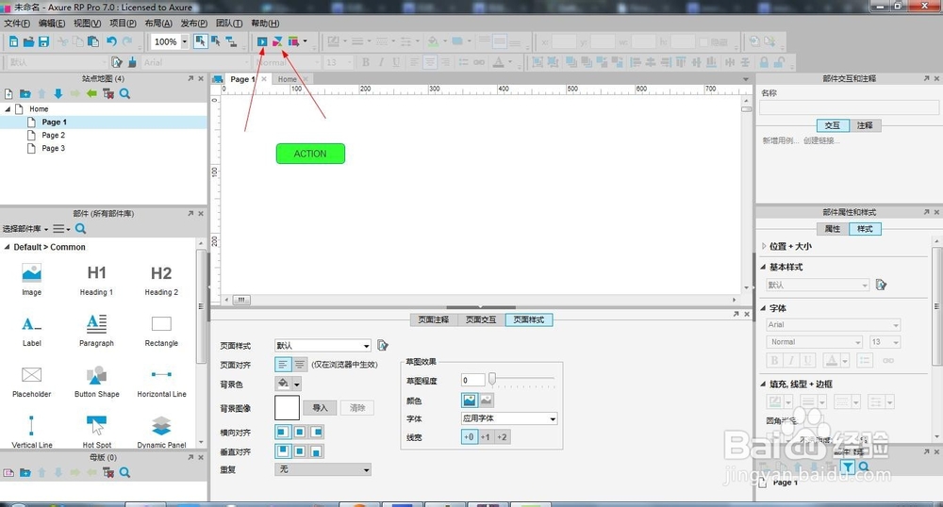
Task: Search the widget library
Action: [80, 229]
